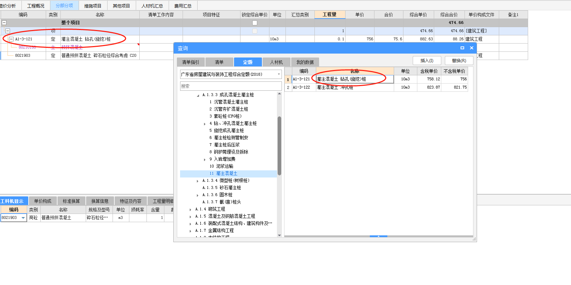571x285 pixels.
Task: Collapse the A1-3-121 row expander
Action: [11, 39]
